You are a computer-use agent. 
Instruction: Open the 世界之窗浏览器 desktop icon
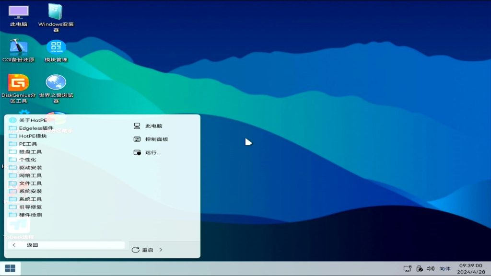[56, 89]
